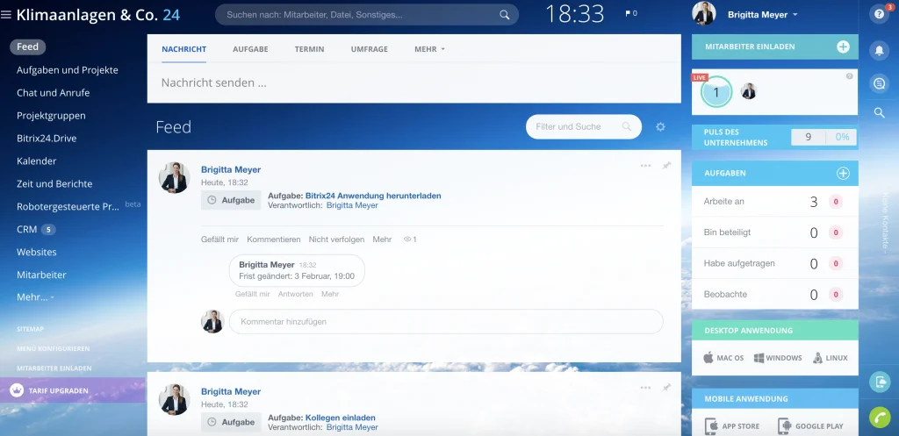The height and width of the screenshot is (436, 899).
Task: Open Zeit und Berichte in sidebar
Action: (x=54, y=184)
